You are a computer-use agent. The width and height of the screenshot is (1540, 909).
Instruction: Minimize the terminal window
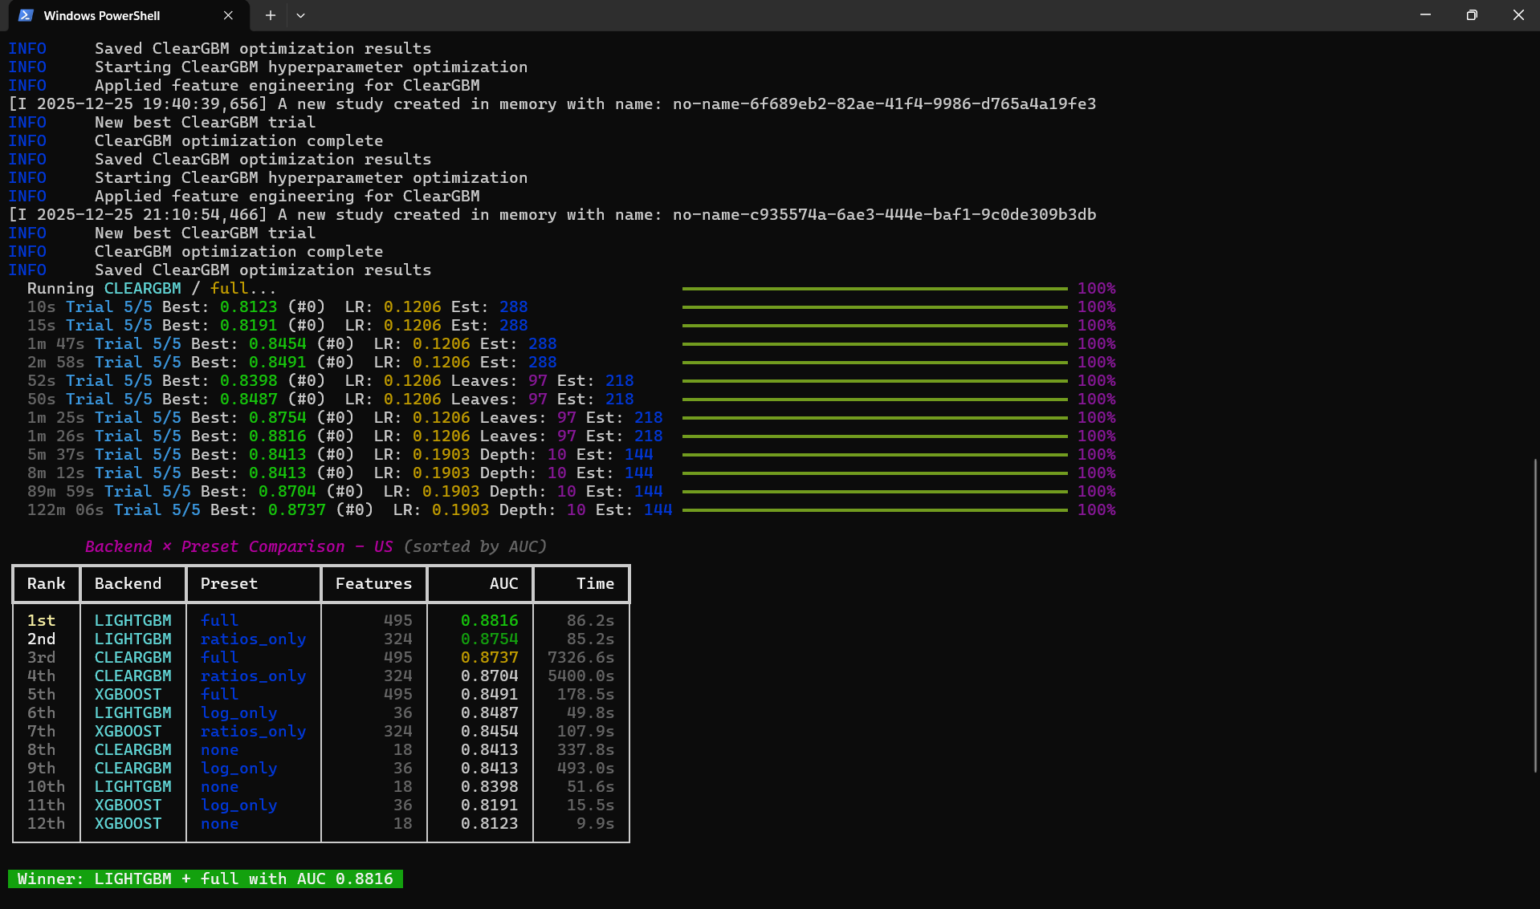tap(1425, 15)
